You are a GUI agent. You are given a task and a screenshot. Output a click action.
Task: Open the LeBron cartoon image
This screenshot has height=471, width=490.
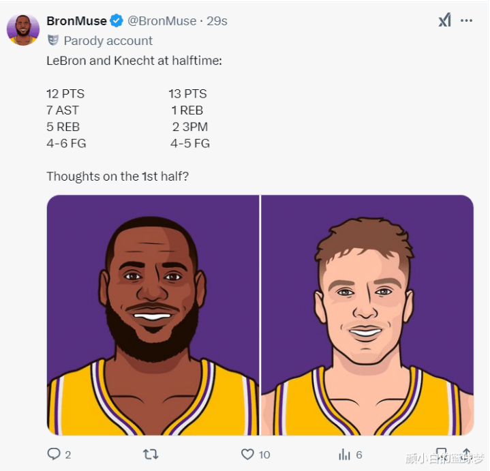[x=153, y=315]
